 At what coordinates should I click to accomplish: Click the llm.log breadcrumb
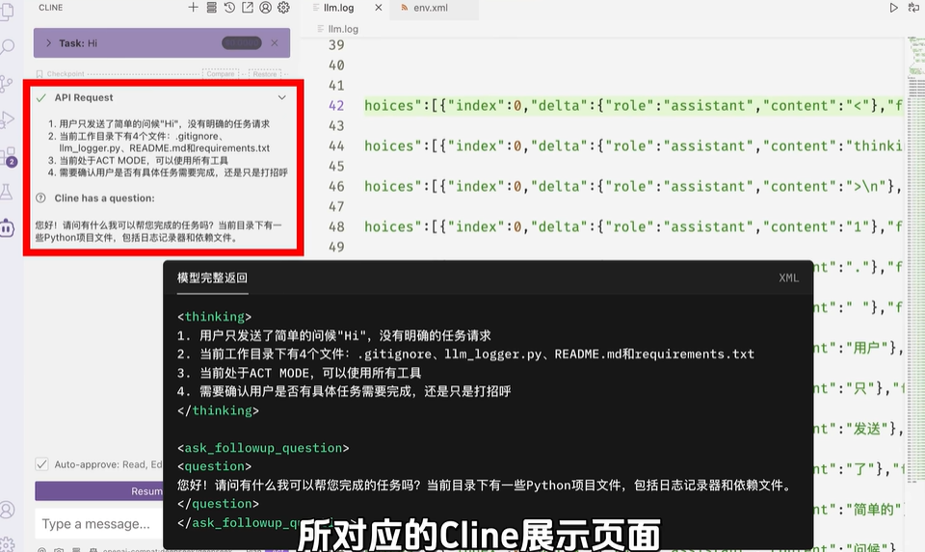tap(343, 29)
